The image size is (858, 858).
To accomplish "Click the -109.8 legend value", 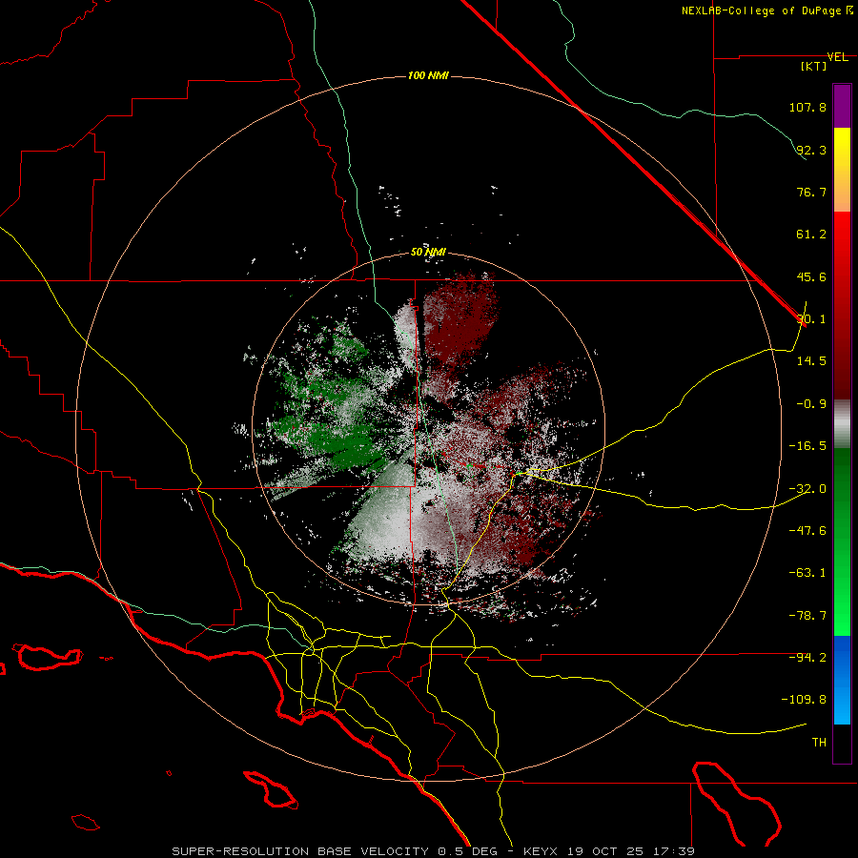I will pos(805,700).
